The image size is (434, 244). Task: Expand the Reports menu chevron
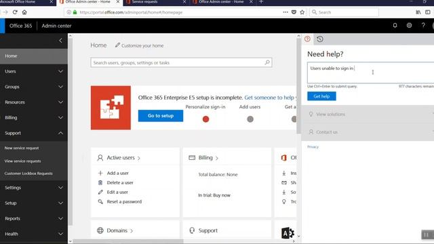[x=60, y=218]
